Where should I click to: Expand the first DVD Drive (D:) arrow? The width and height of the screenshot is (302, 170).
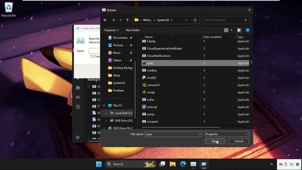coord(106,121)
